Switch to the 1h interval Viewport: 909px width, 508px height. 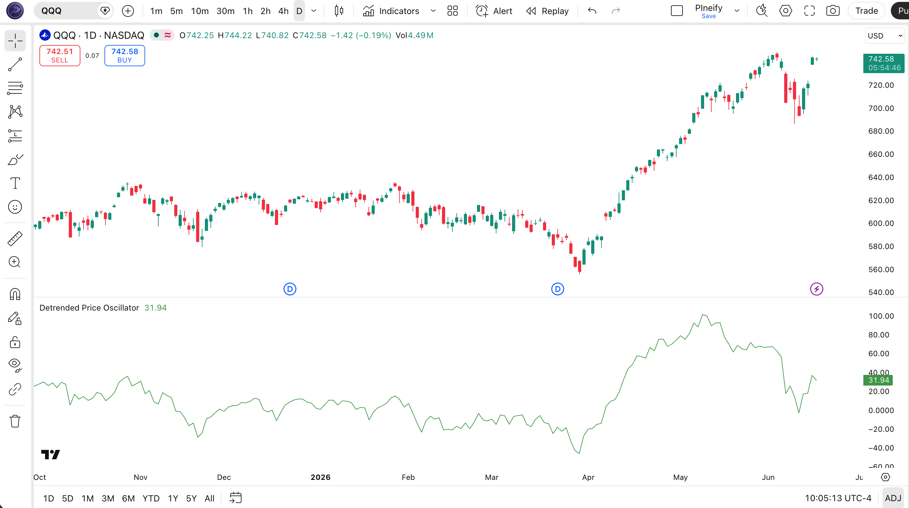coord(248,11)
